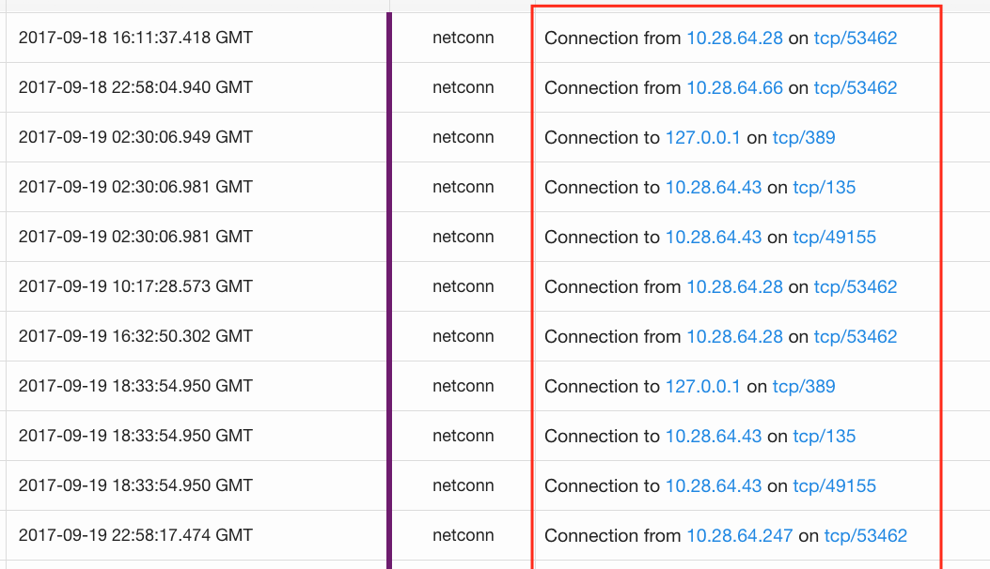Select the 2017-09-18 16:11:37.418 GMT timestamp cell
Image resolution: width=990 pixels, height=569 pixels.
(135, 38)
